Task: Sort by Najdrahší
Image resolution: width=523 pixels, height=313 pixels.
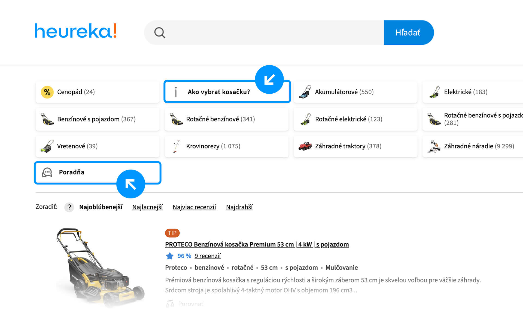Action: pos(239,207)
